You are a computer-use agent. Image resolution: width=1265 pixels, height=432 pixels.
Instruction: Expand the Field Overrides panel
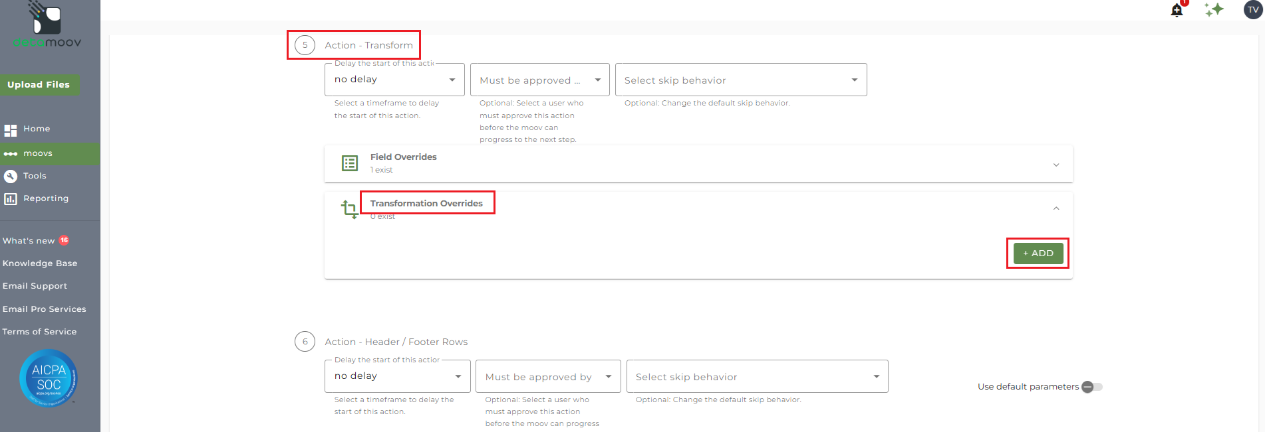1055,165
